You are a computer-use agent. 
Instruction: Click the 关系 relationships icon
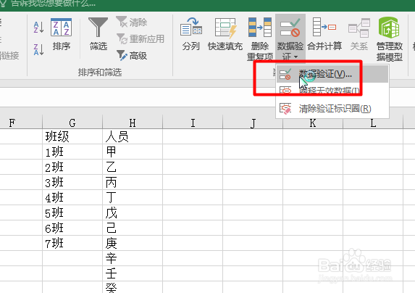click(x=359, y=34)
